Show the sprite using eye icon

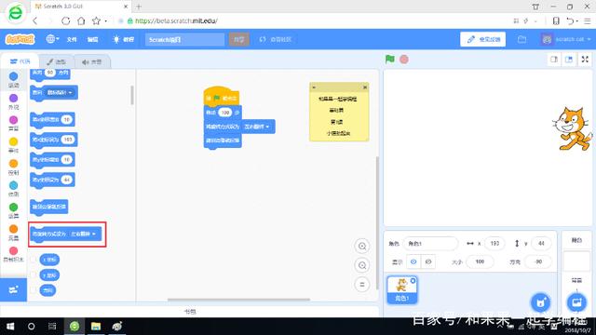pyautogui.click(x=413, y=261)
